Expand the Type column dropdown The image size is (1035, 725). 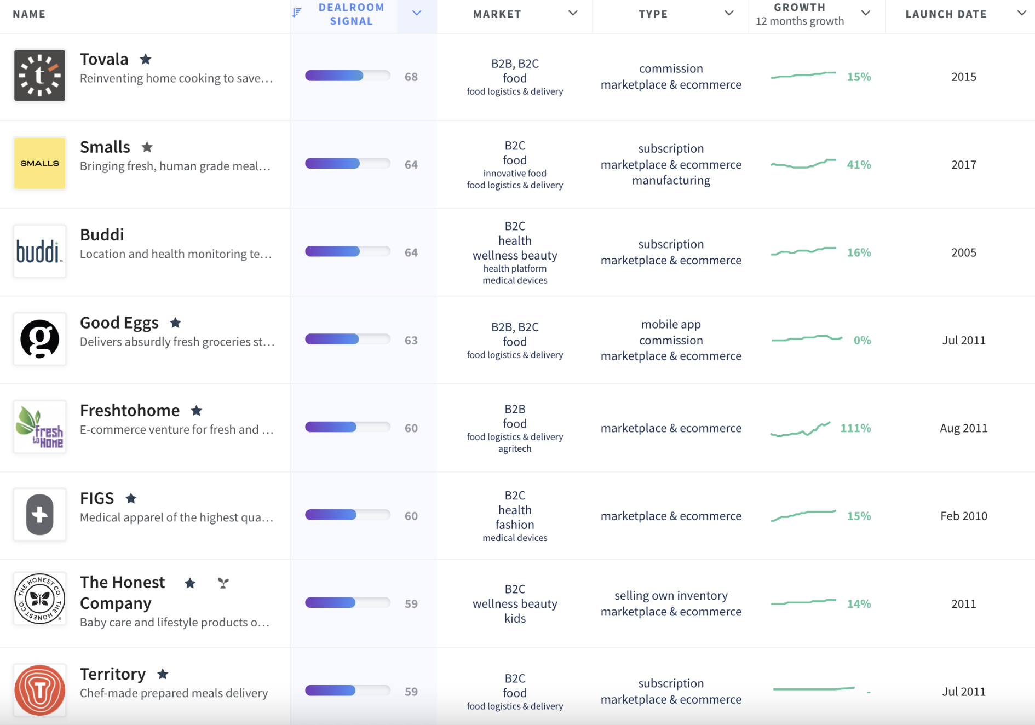click(729, 13)
